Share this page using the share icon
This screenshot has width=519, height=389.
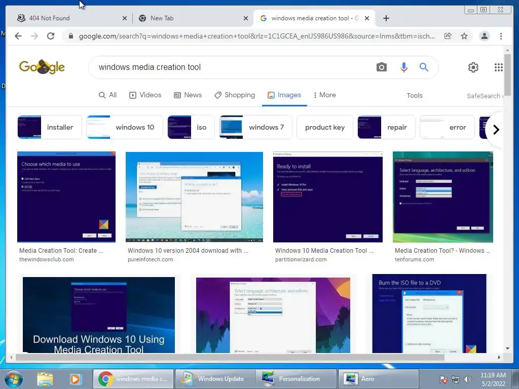pyautogui.click(x=448, y=36)
